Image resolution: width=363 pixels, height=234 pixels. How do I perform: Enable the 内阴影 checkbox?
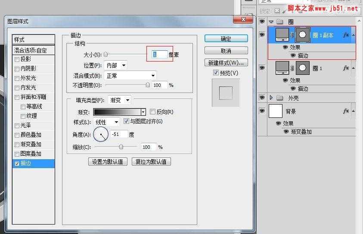pos(17,69)
